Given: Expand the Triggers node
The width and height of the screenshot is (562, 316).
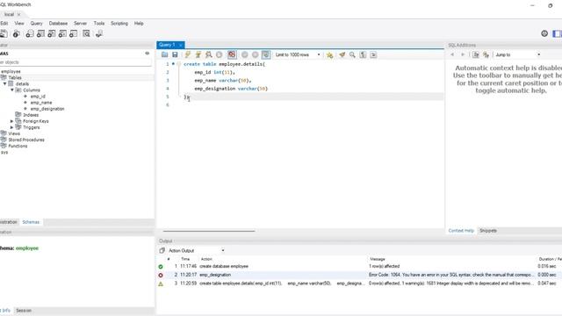Looking at the screenshot, I should point(11,127).
